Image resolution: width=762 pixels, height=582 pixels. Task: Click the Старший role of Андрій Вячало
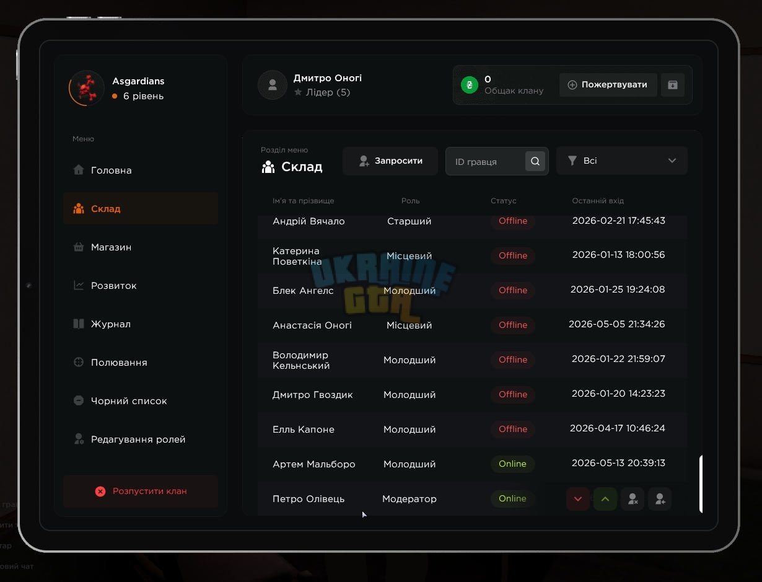click(409, 221)
